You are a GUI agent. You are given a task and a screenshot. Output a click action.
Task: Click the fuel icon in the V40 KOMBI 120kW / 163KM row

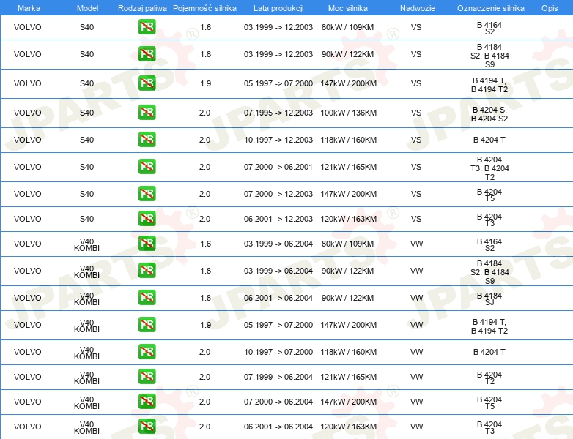point(147,426)
